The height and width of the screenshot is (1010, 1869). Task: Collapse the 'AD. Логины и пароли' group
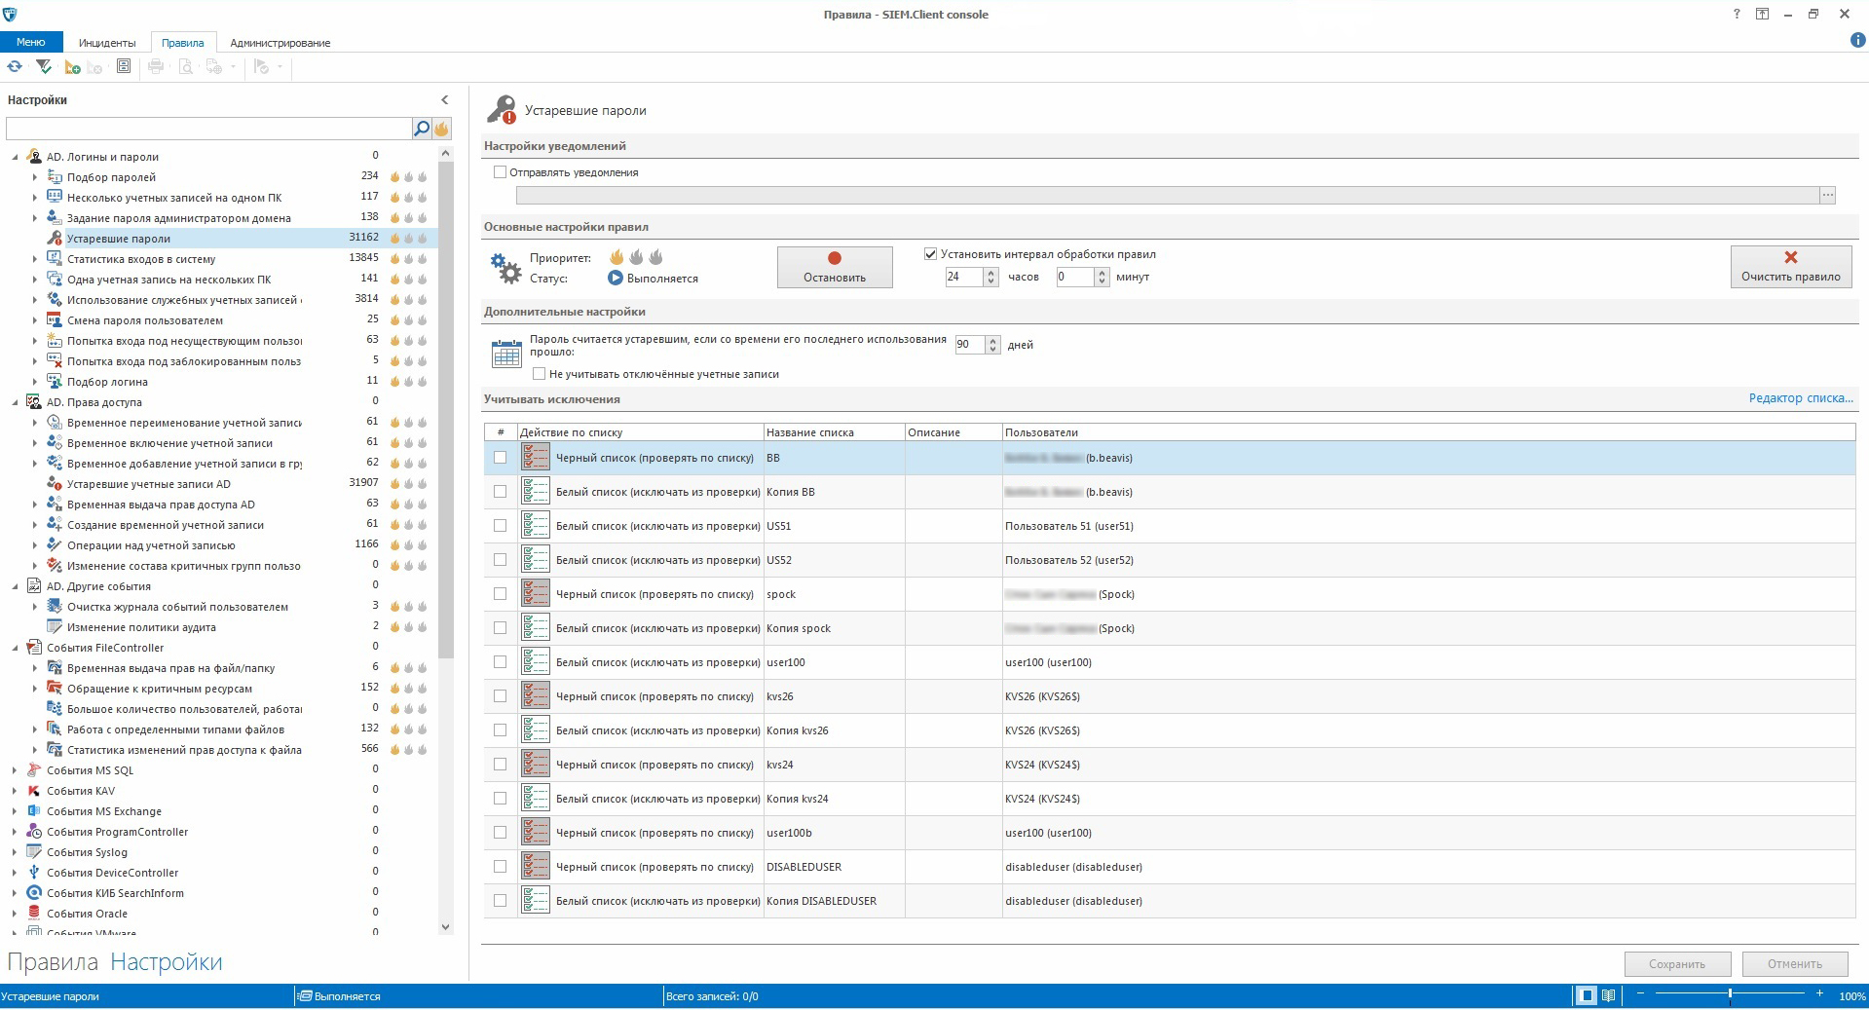point(15,157)
